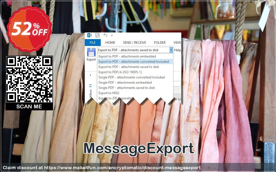Choose 'Single PDF - attachments embedded'
Viewport: 276px width, 172px height.
tap(135, 83)
